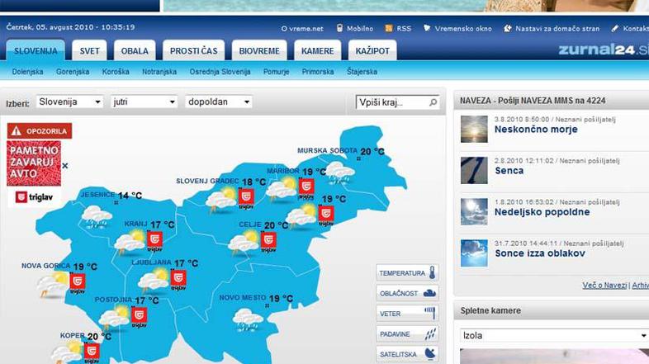Expand the jutri day dropdown
The image size is (649, 364).
coord(144,102)
